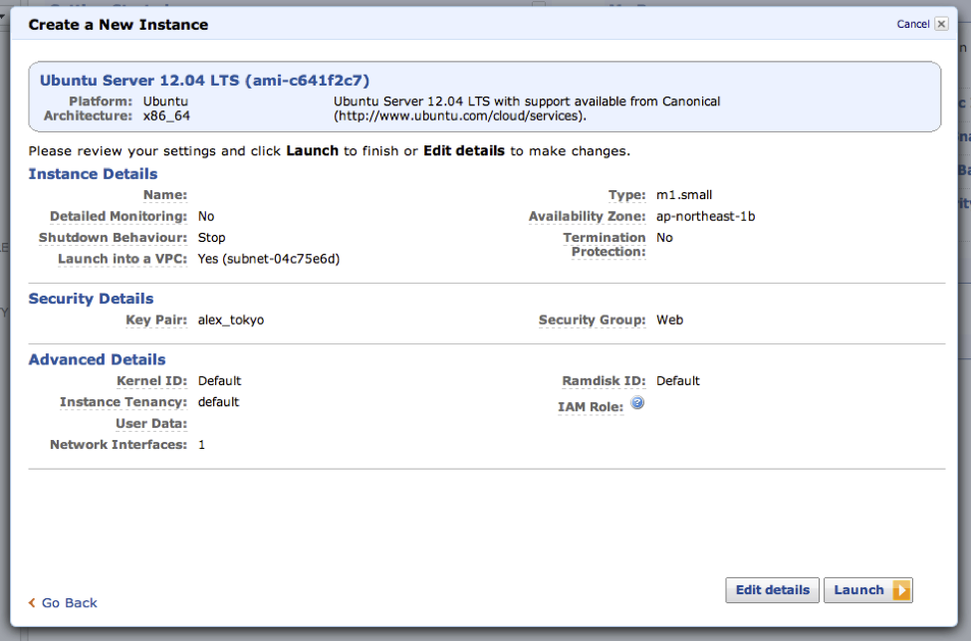The image size is (971, 641).
Task: Click the Termination Protection label
Action: [605, 245]
